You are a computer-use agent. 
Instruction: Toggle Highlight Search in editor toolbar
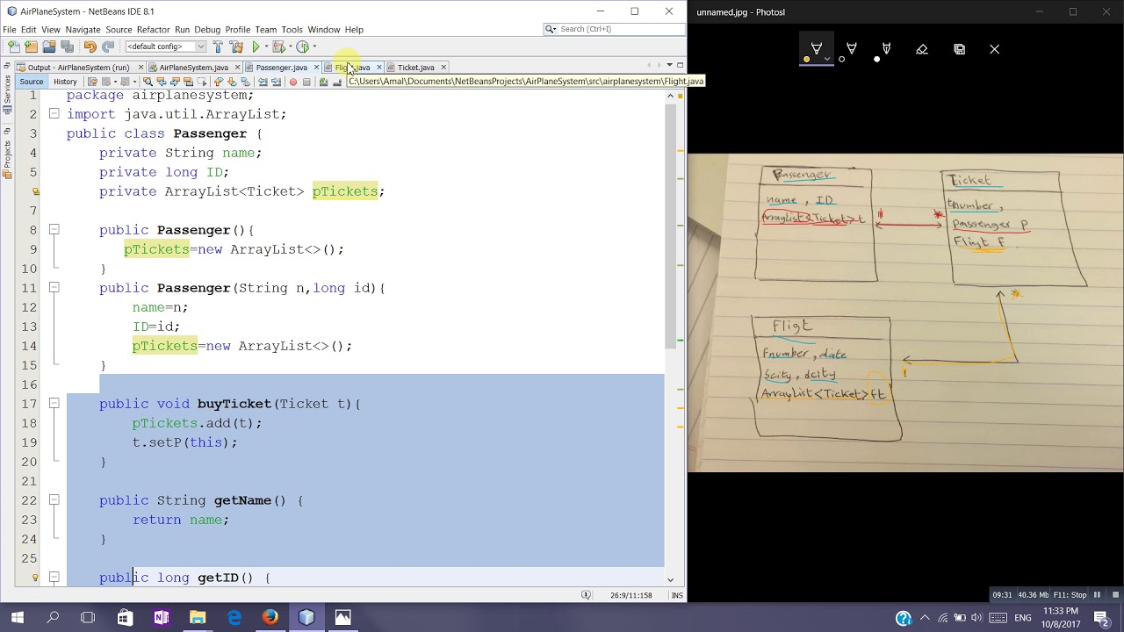pos(188,82)
